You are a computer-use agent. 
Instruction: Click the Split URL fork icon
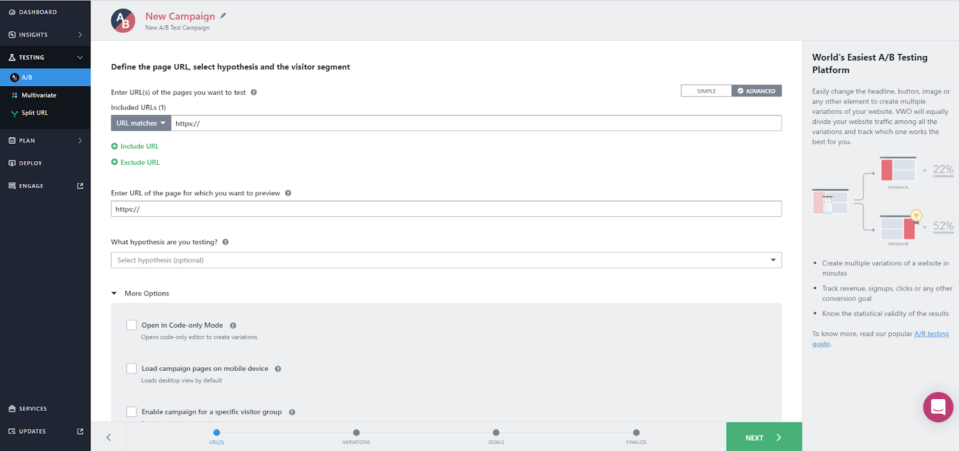14,113
